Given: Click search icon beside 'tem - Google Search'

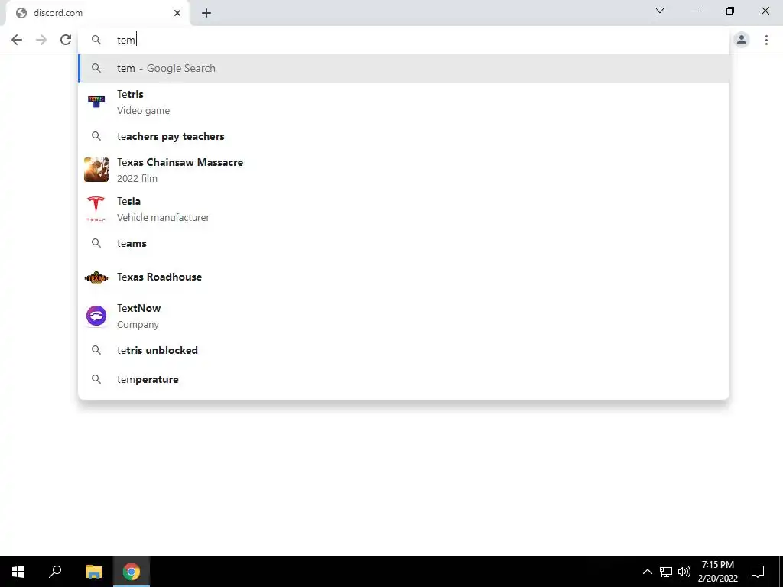Looking at the screenshot, I should tap(96, 68).
